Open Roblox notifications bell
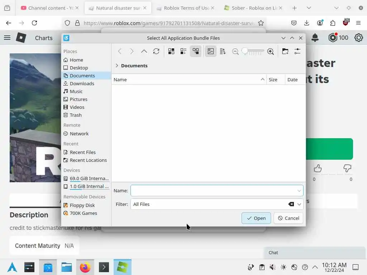Viewport: 367px width, 275px height. point(315,38)
